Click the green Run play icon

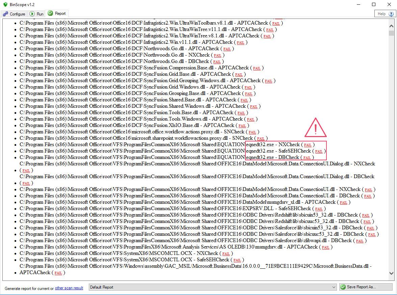[x=32, y=13]
